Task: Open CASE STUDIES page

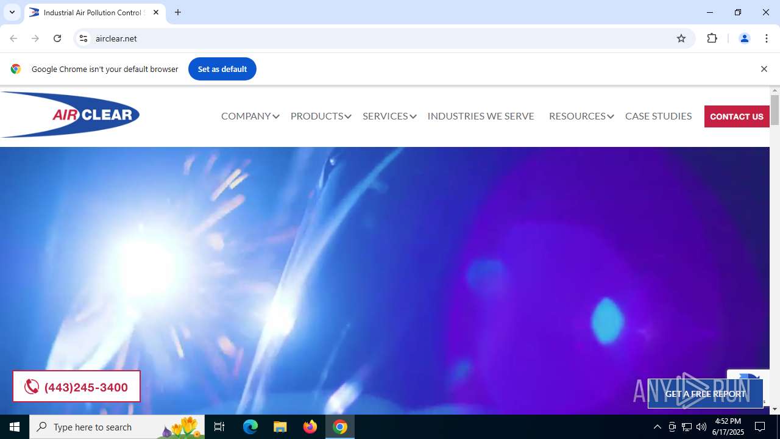Action: pos(658,116)
